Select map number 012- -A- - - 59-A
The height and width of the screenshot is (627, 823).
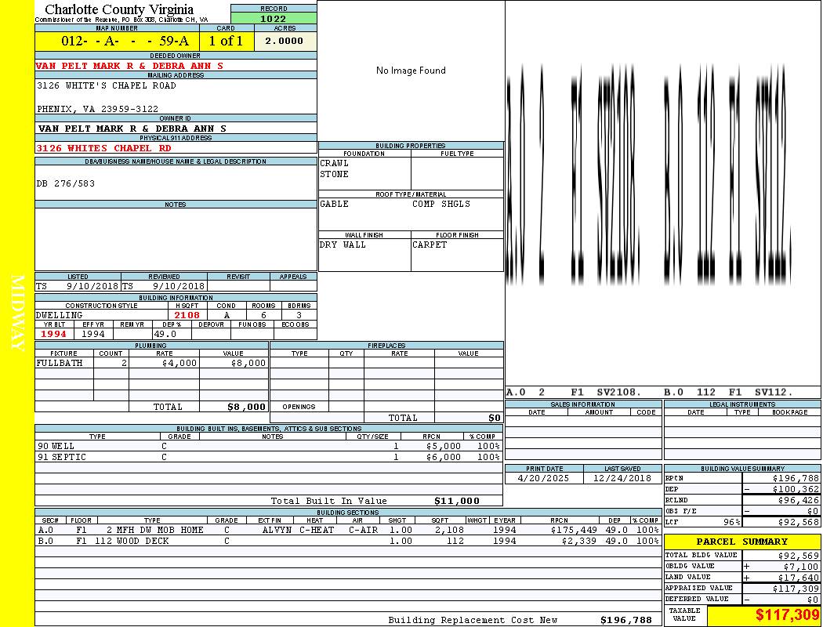click(x=125, y=41)
